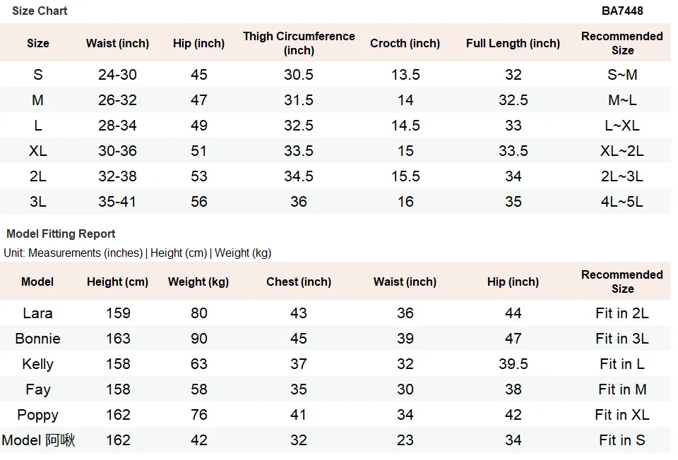Select the Model 阿啾 row label

coord(38,440)
